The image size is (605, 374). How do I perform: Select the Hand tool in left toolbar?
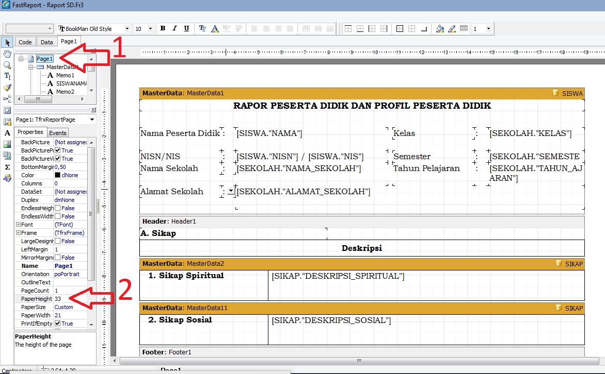[7, 54]
